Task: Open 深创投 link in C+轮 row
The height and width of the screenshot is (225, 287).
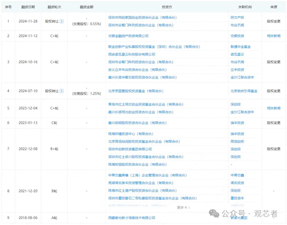Action: [235, 104]
